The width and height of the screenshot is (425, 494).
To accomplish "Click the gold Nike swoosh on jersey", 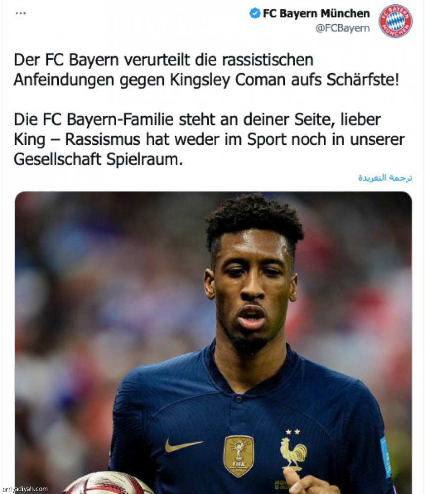I will tap(183, 445).
